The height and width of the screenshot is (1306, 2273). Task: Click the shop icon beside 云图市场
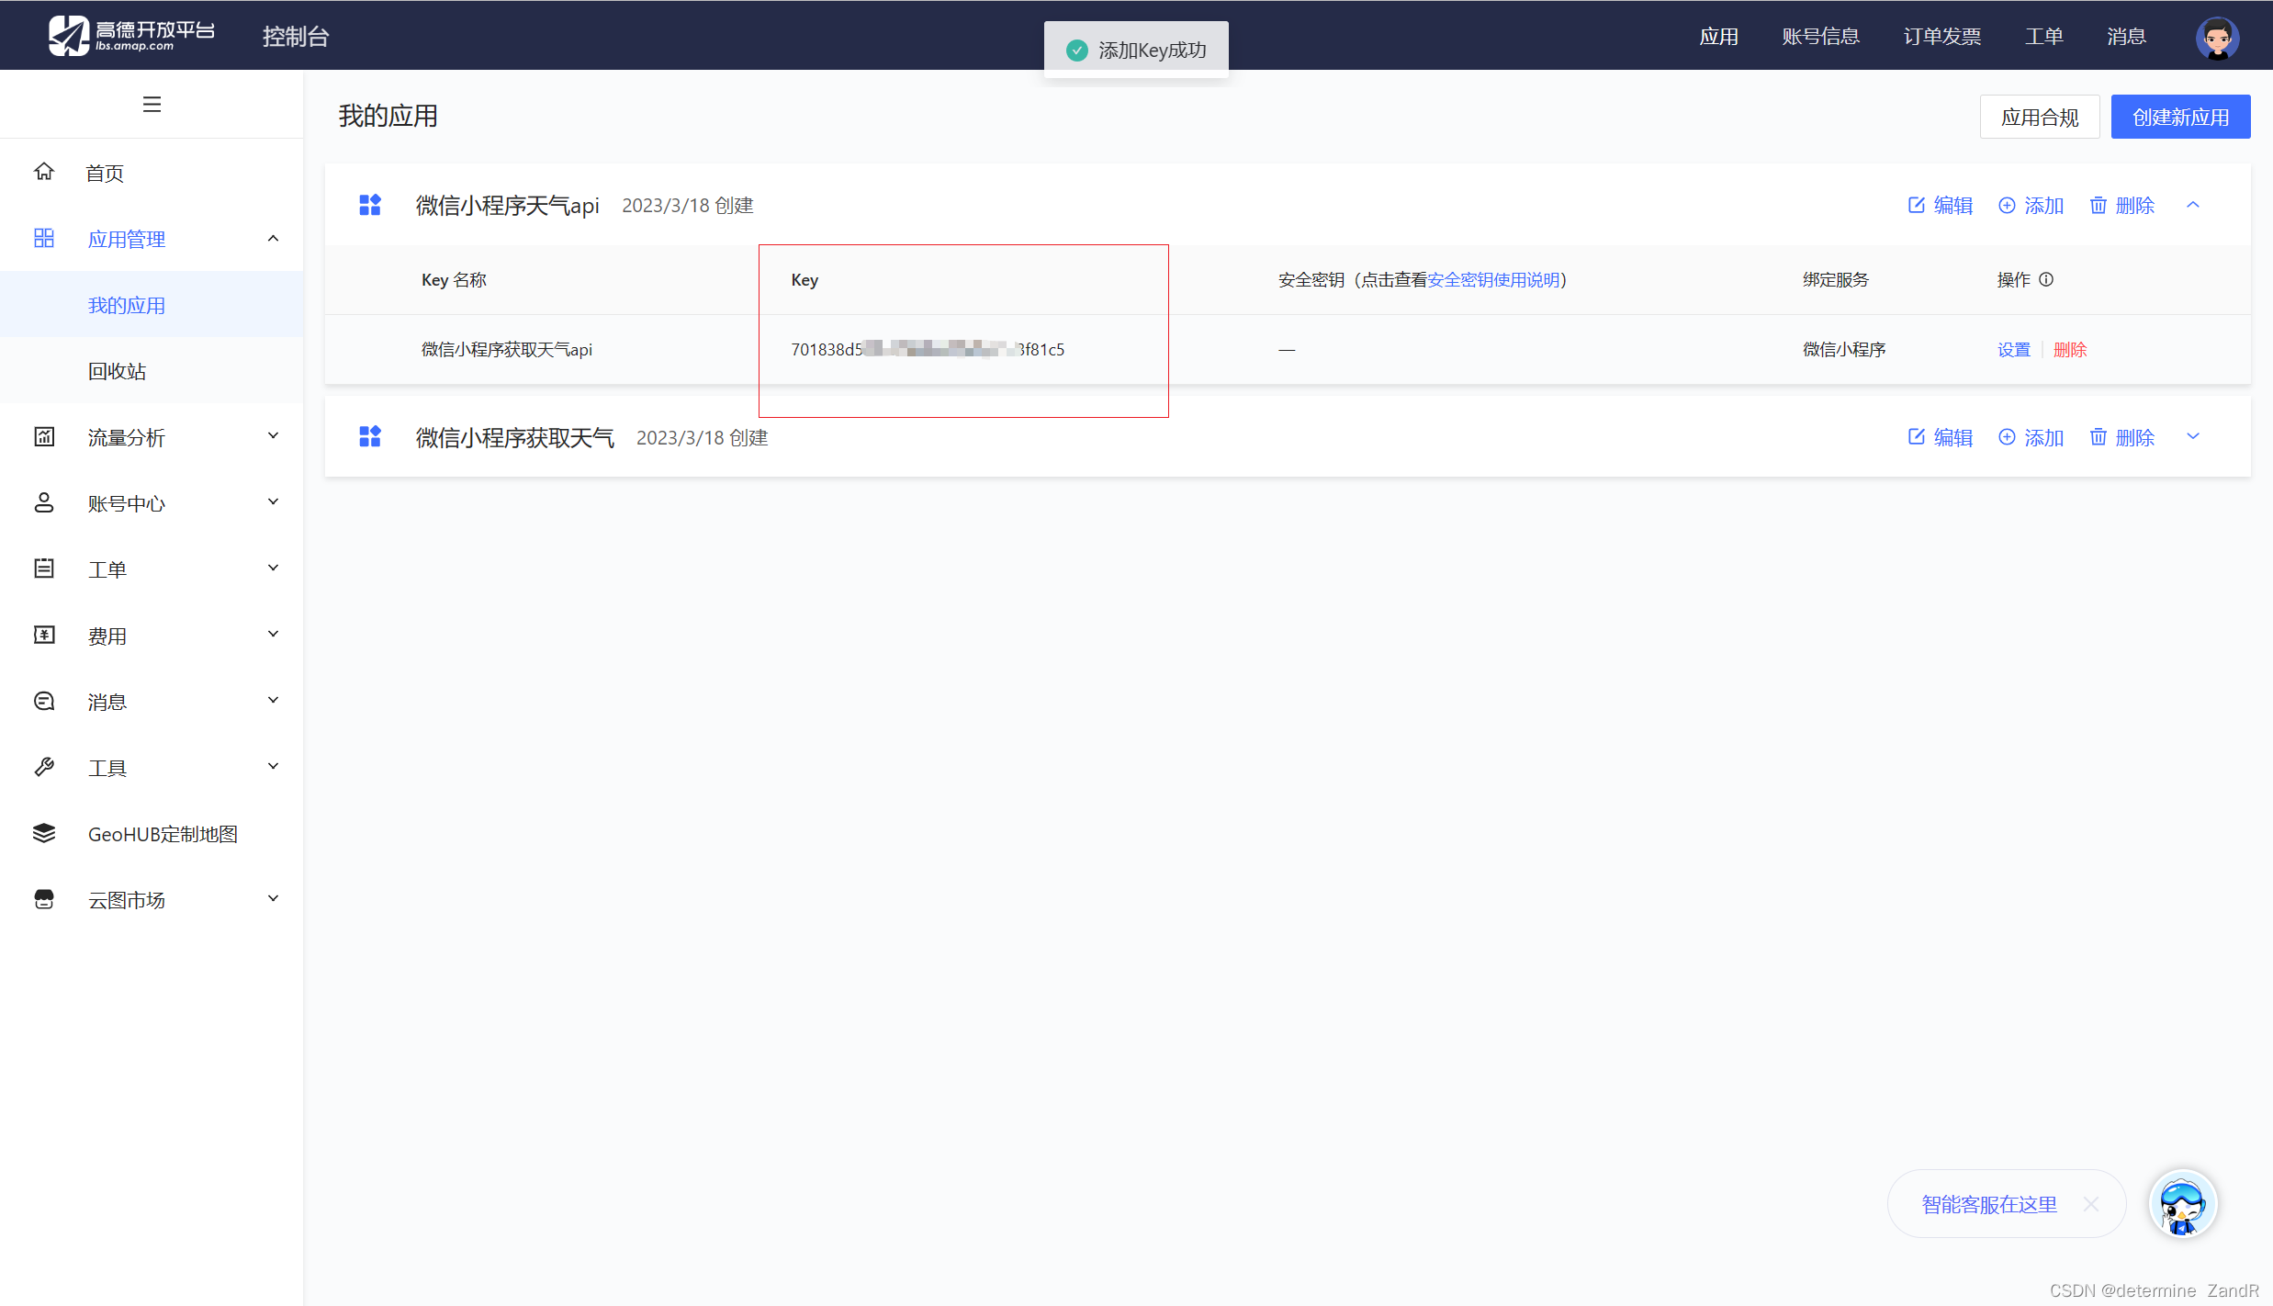click(x=44, y=899)
